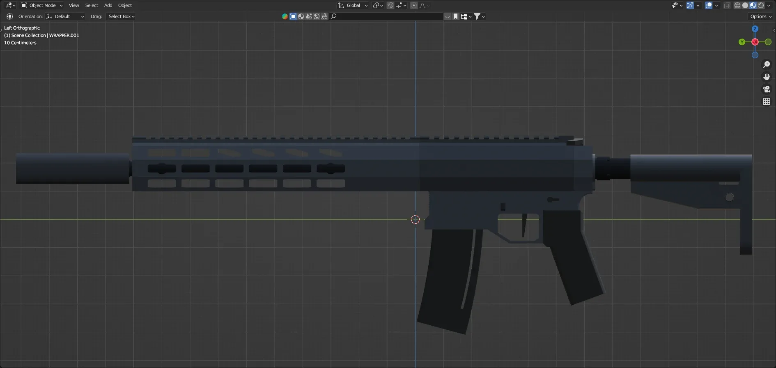Toggle the node groups filter icon
This screenshot has width=776, height=368.
[309, 16]
